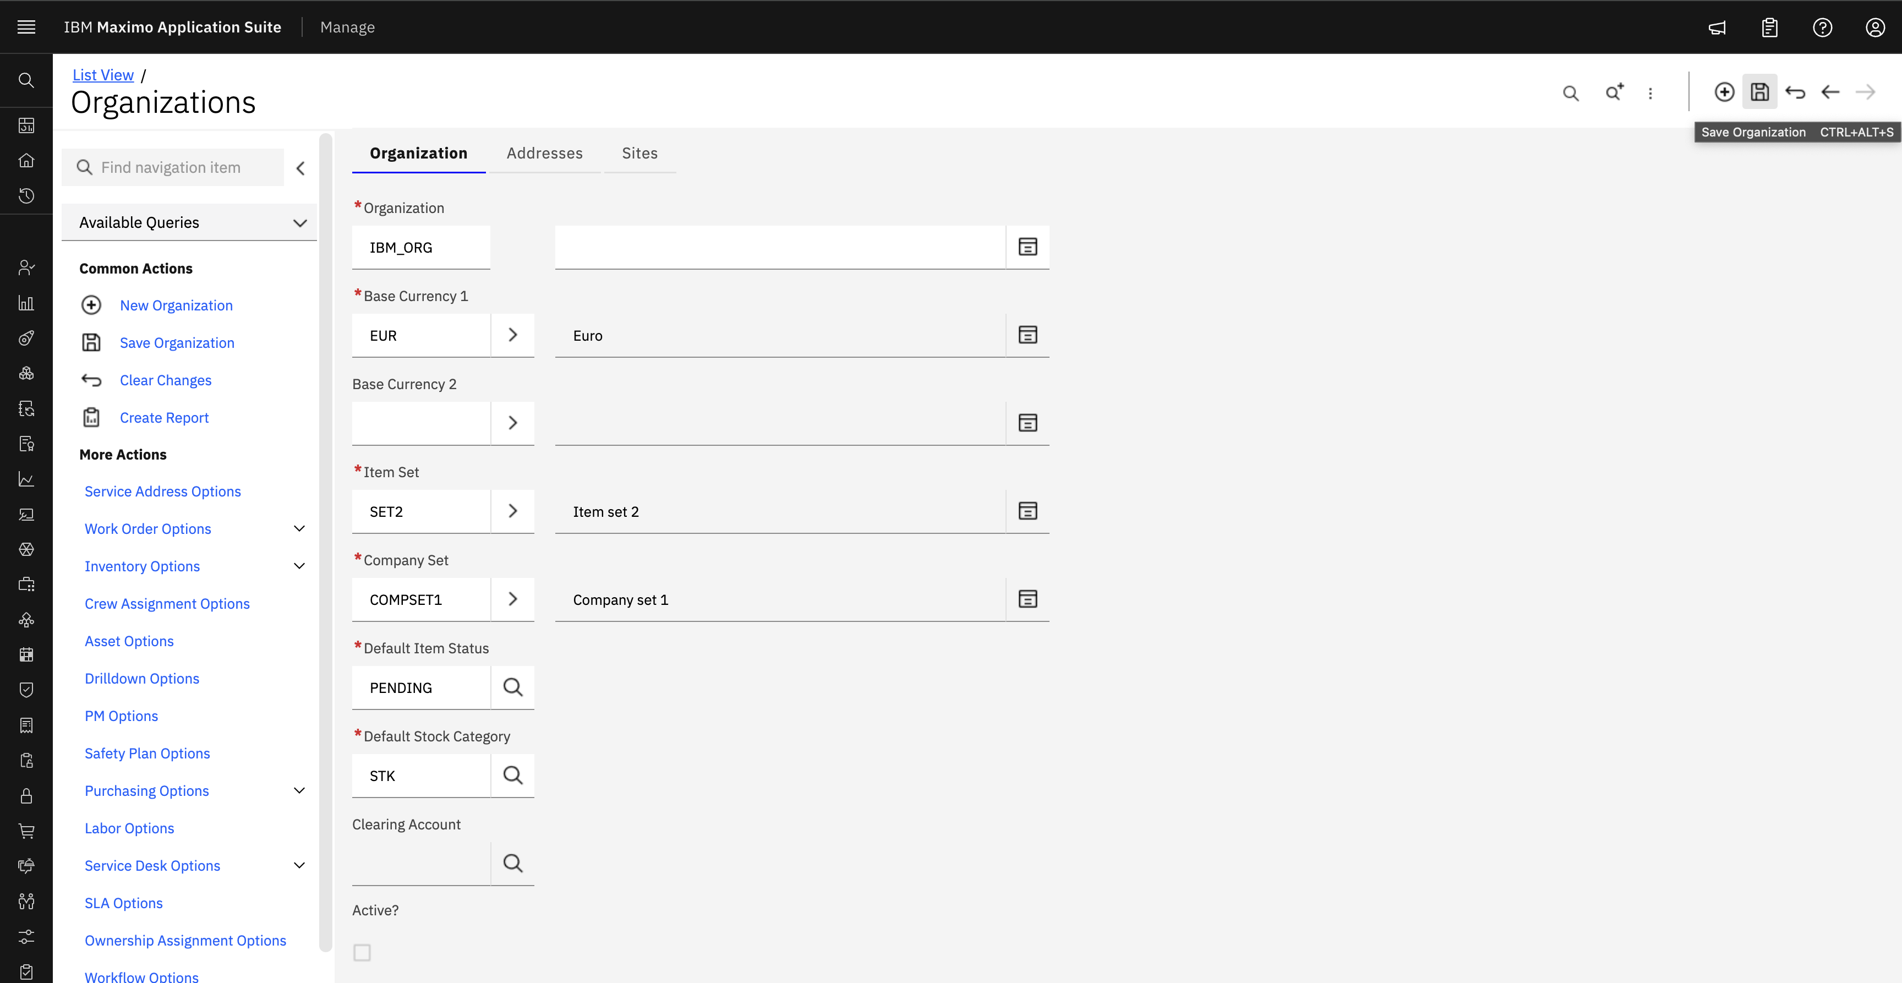This screenshot has height=983, width=1902.
Task: Open long description icon for Organization field
Action: 1028,247
